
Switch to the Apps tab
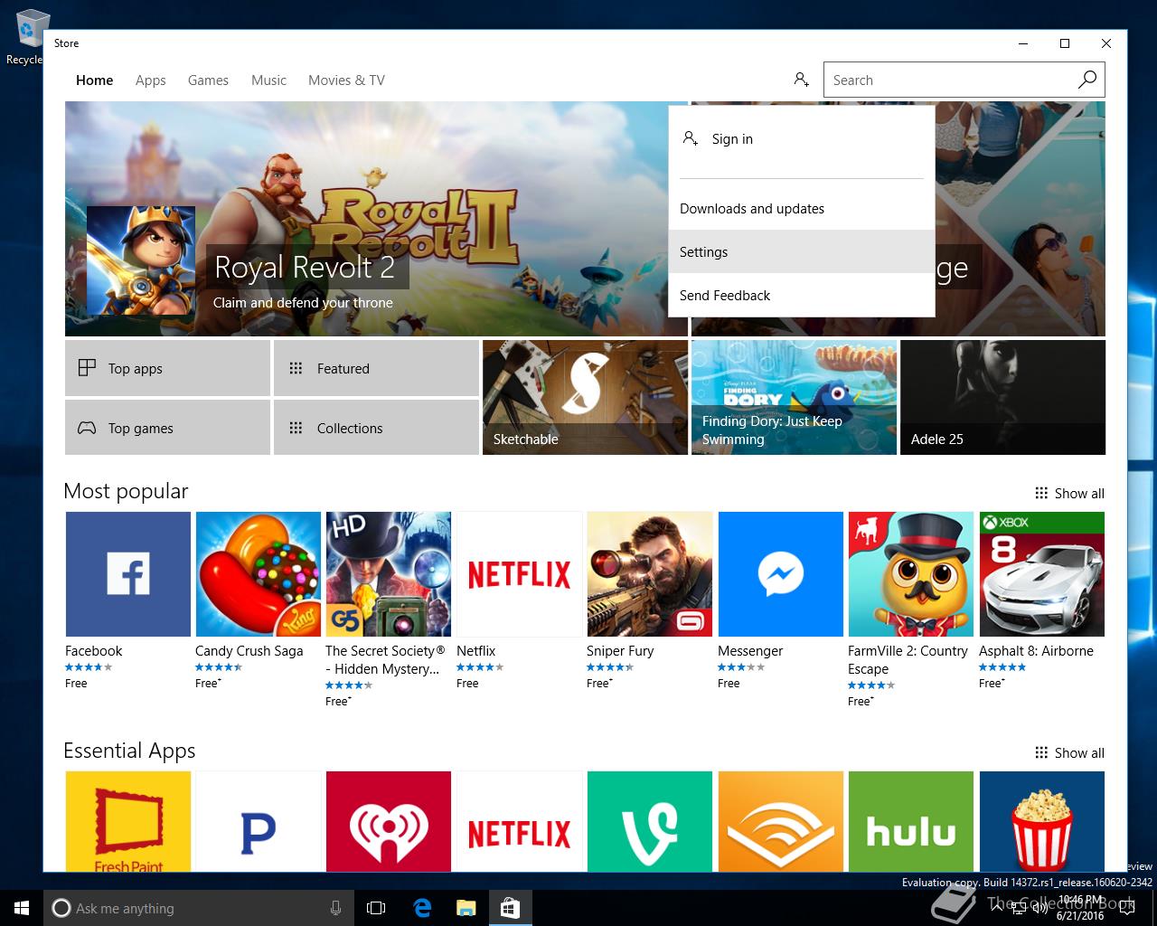tap(151, 80)
